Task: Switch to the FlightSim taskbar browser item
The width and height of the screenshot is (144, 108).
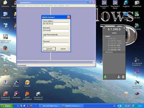Action: pyautogui.click(x=73, y=106)
